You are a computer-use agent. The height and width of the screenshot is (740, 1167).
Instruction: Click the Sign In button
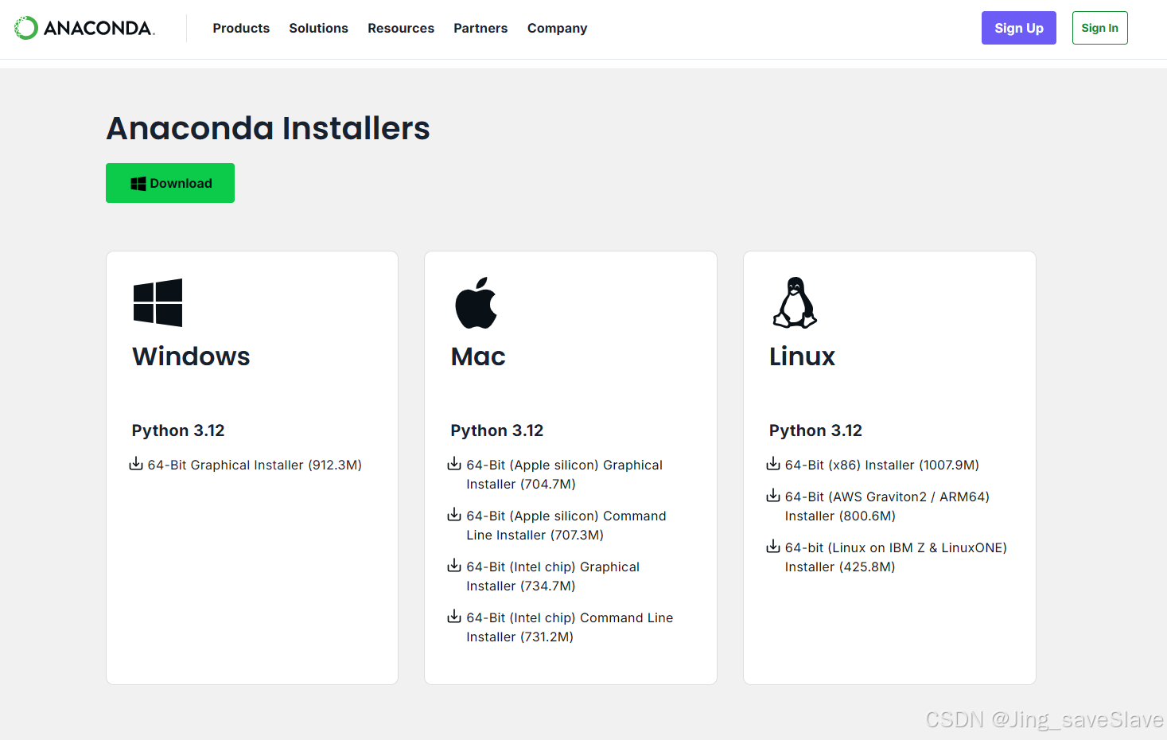pos(1099,28)
